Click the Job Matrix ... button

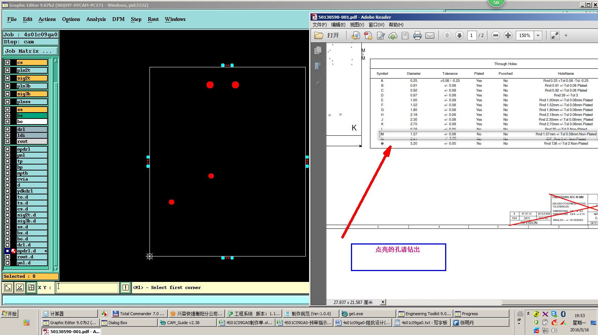(x=31, y=51)
